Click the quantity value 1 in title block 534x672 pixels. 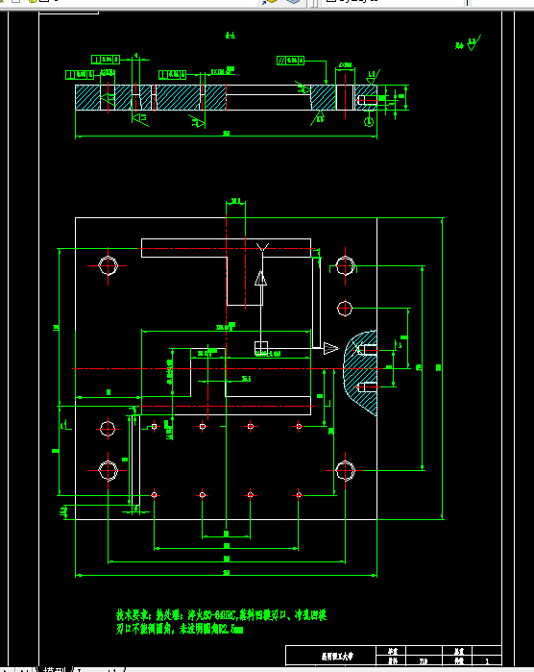(x=487, y=660)
